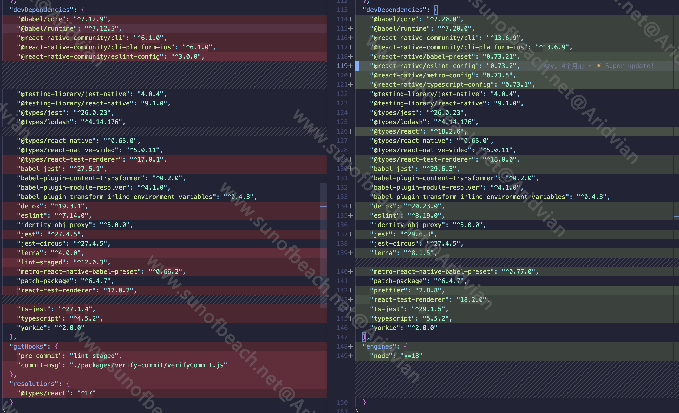Click the added "@react-native/eslint-config": "0.73.2" code
Image resolution: width=679 pixels, height=413 pixels.
coord(445,66)
